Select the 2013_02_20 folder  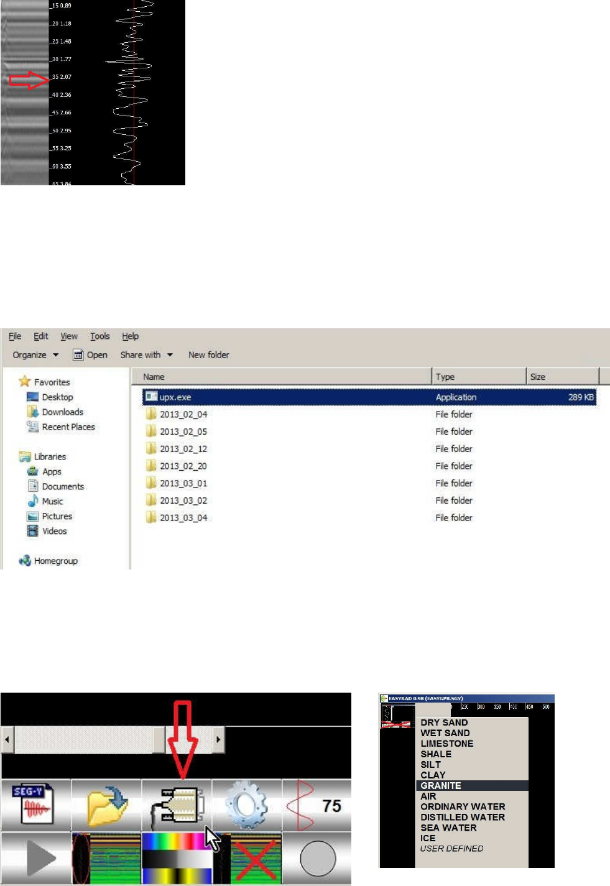coord(177,466)
